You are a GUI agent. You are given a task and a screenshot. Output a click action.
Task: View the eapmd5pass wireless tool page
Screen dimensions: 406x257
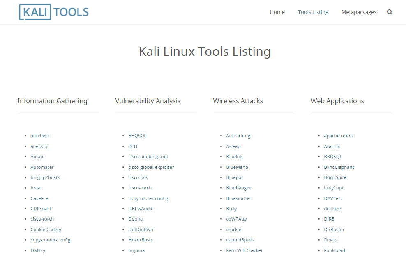click(240, 239)
